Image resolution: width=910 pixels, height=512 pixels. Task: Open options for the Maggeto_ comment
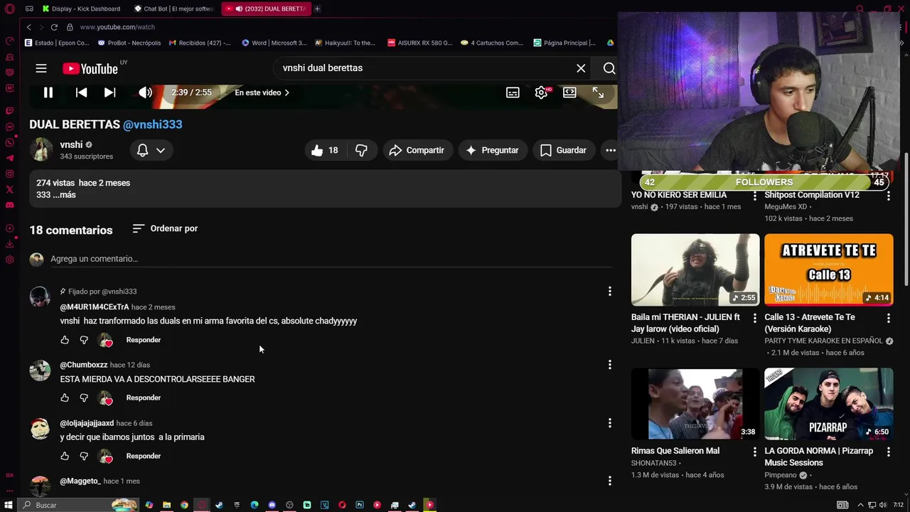tap(609, 481)
